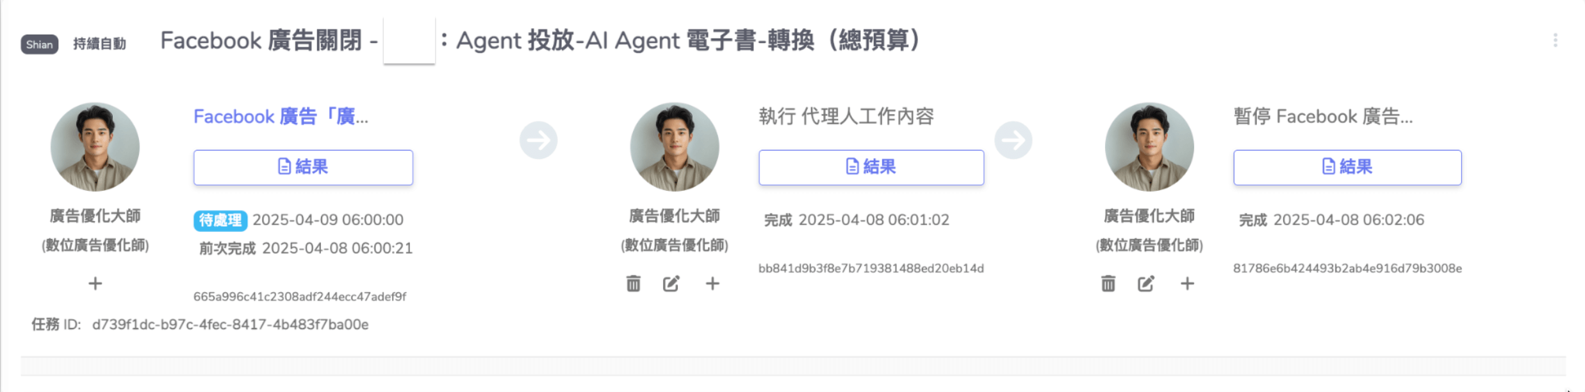The height and width of the screenshot is (392, 1585).
Task: Edit the 執行 代理人工作內容 step
Action: click(x=671, y=283)
